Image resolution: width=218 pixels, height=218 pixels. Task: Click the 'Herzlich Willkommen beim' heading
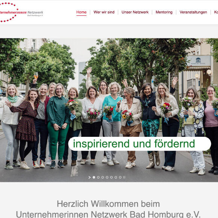(108, 204)
